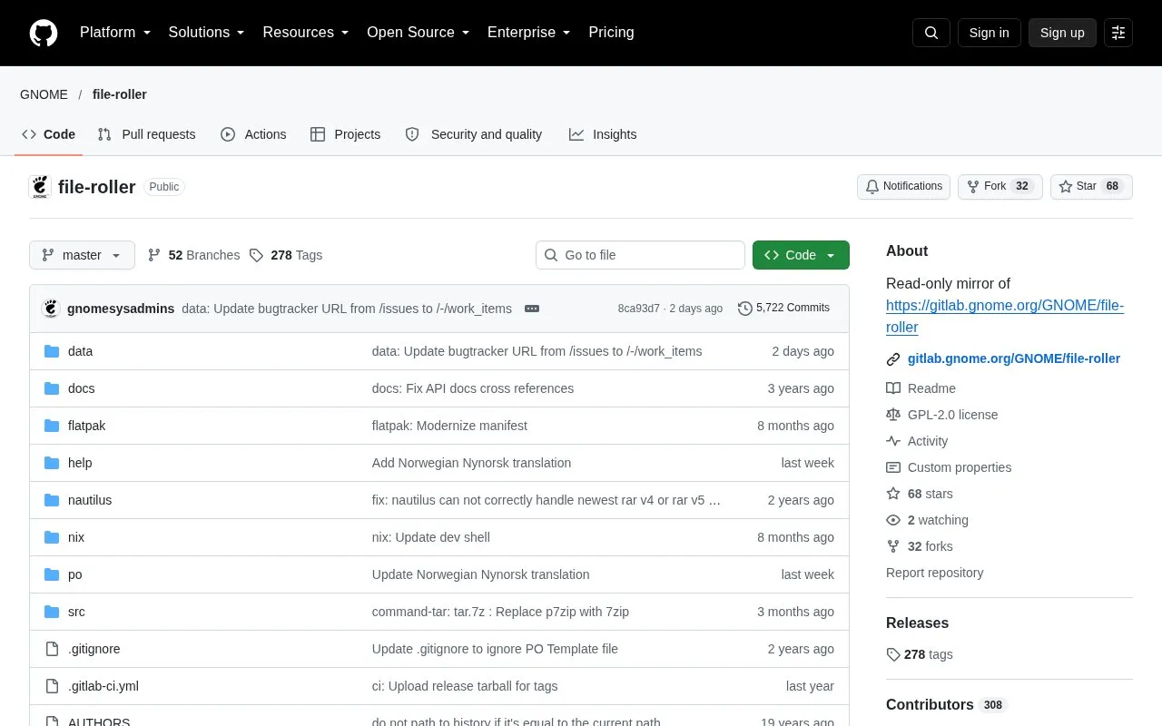Click the Activity pulse icon

(x=893, y=441)
